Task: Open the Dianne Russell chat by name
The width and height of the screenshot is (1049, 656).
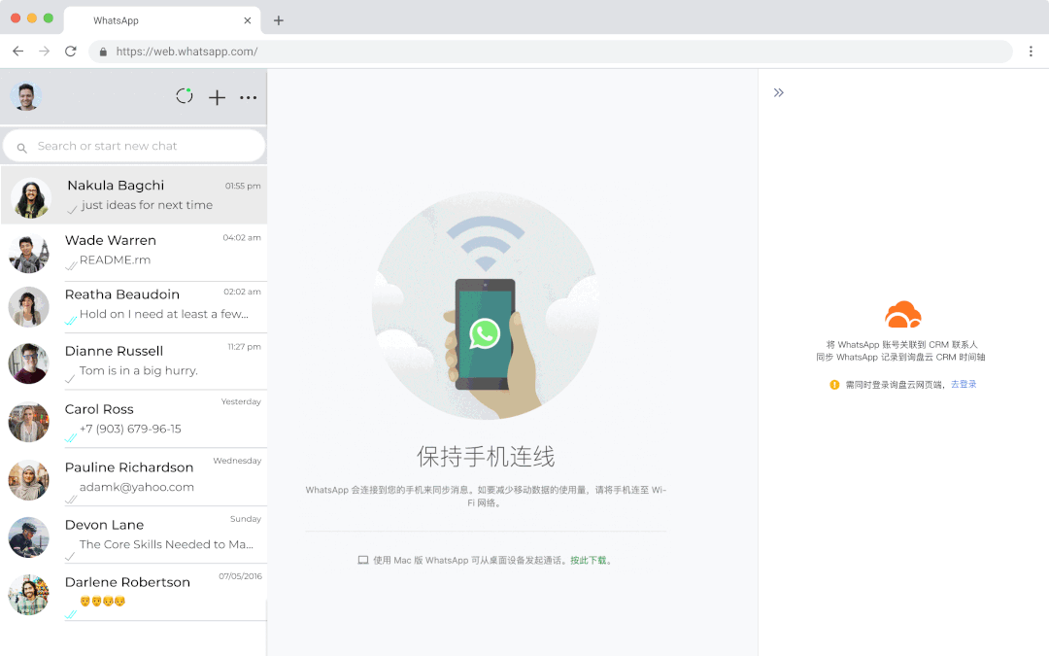Action: point(114,352)
